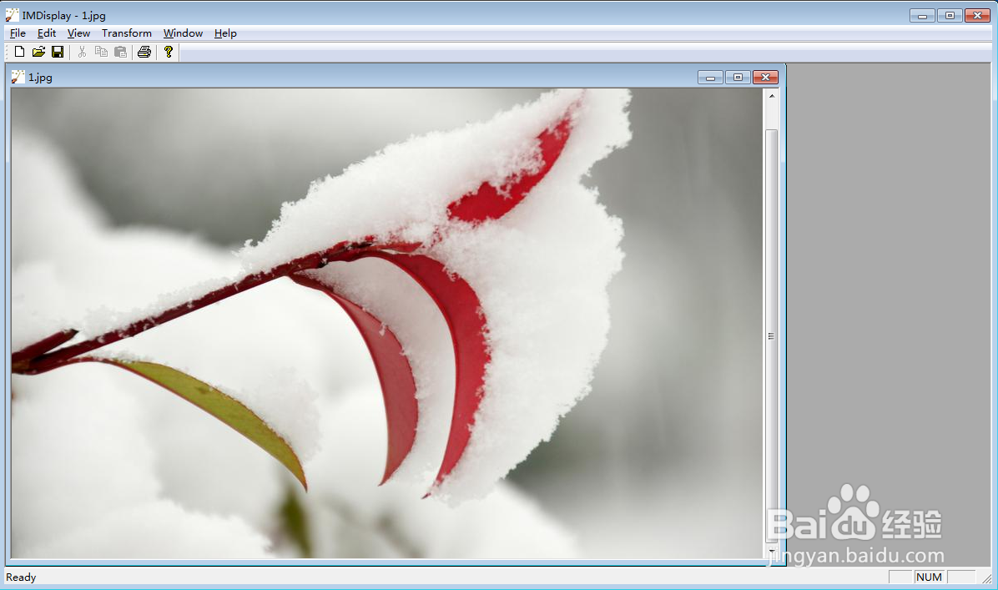Close the 1.jpg child window
The width and height of the screenshot is (998, 590).
coord(766,78)
